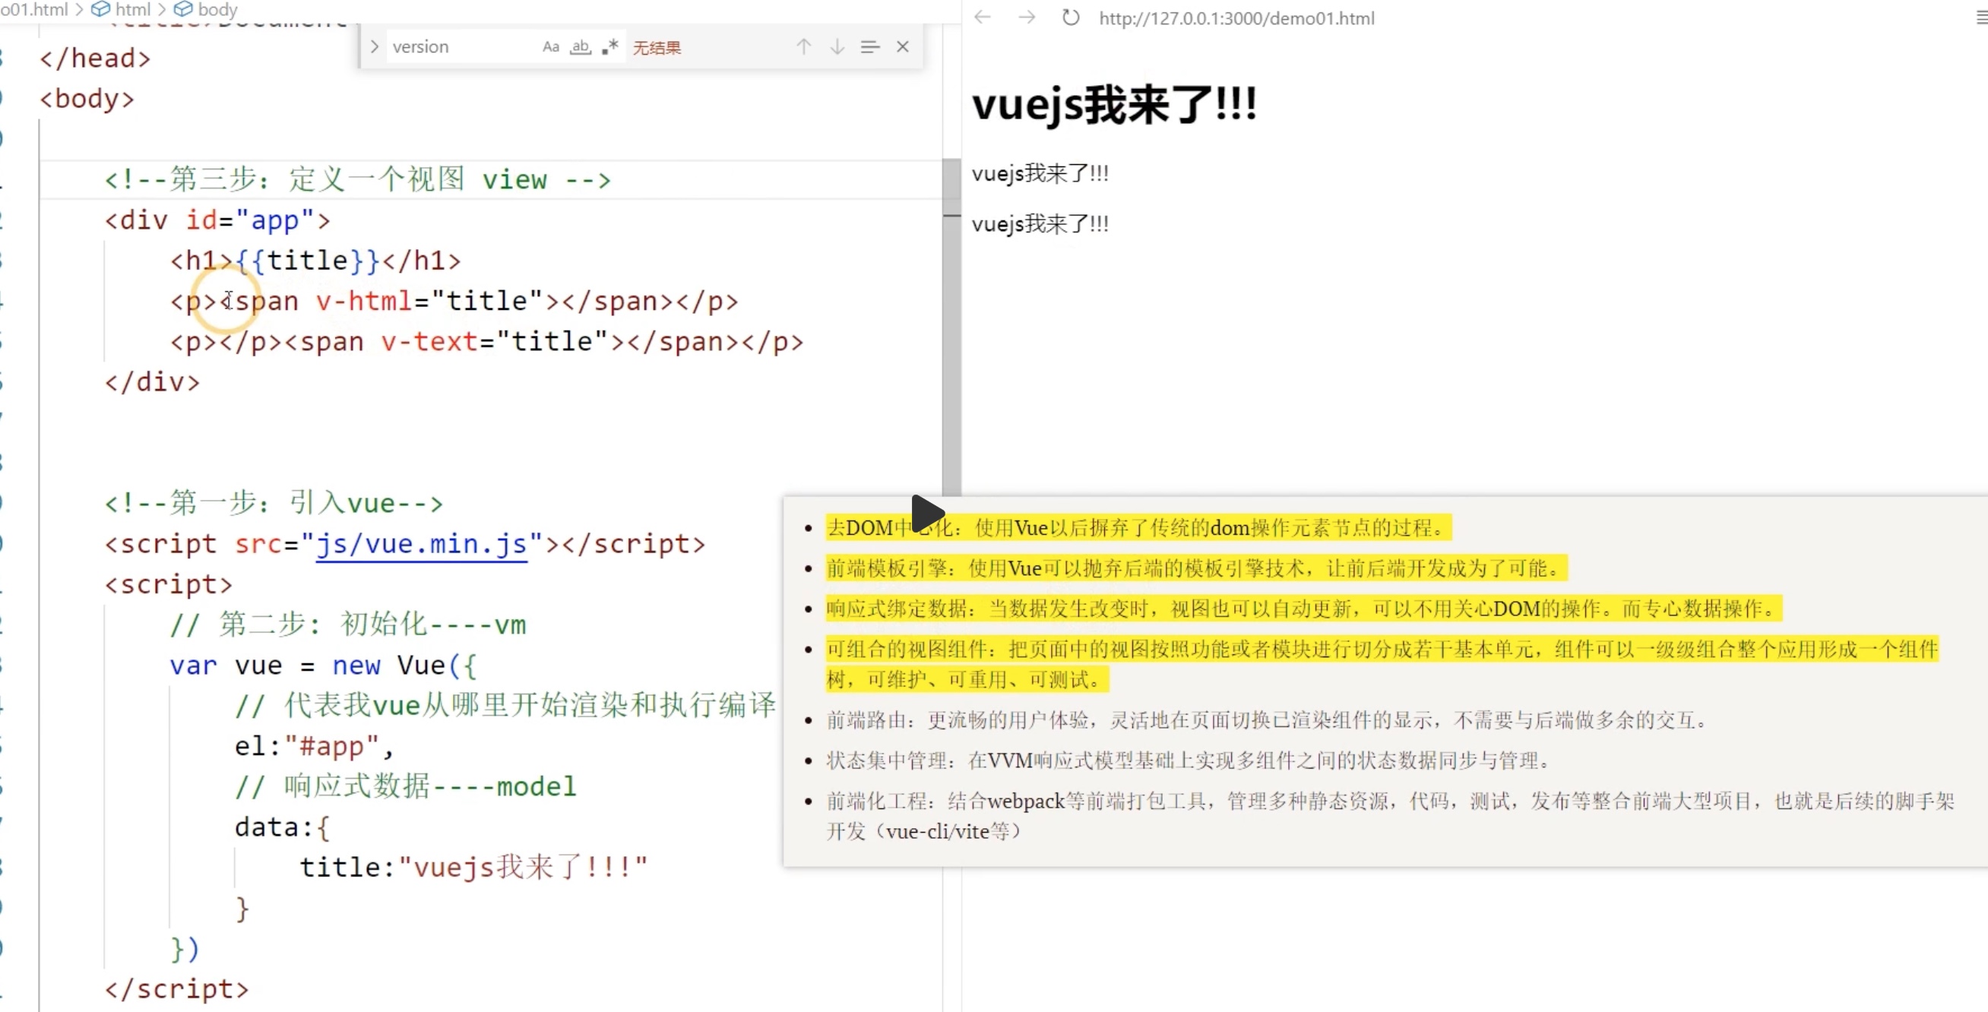Click the comment '第一步: 引入vue'
Image resolution: width=1988 pixels, height=1012 pixels.
(274, 503)
